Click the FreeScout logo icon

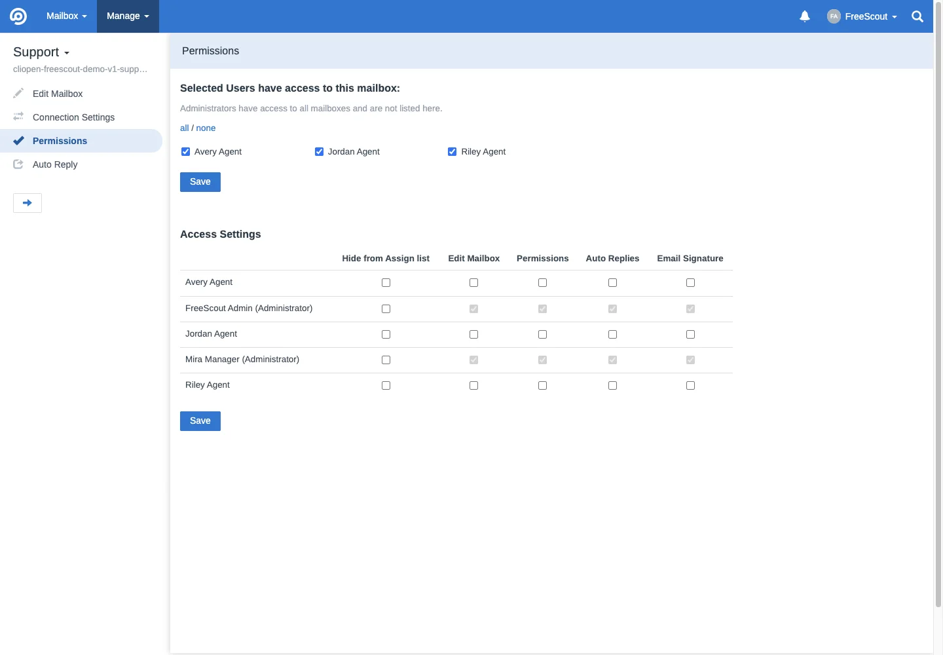pos(18,16)
